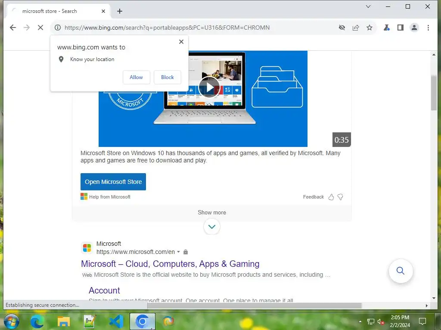Click the scroll up arrow
The image size is (441, 330).
click(434, 55)
